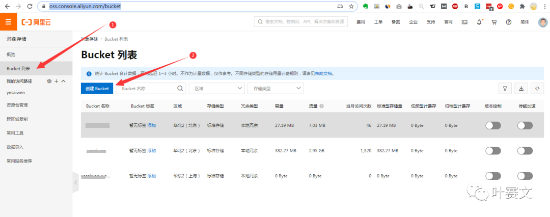Toggle 版本控制 for the 华东2（上海）bucket
This screenshot has height=217, width=550.
[493, 176]
